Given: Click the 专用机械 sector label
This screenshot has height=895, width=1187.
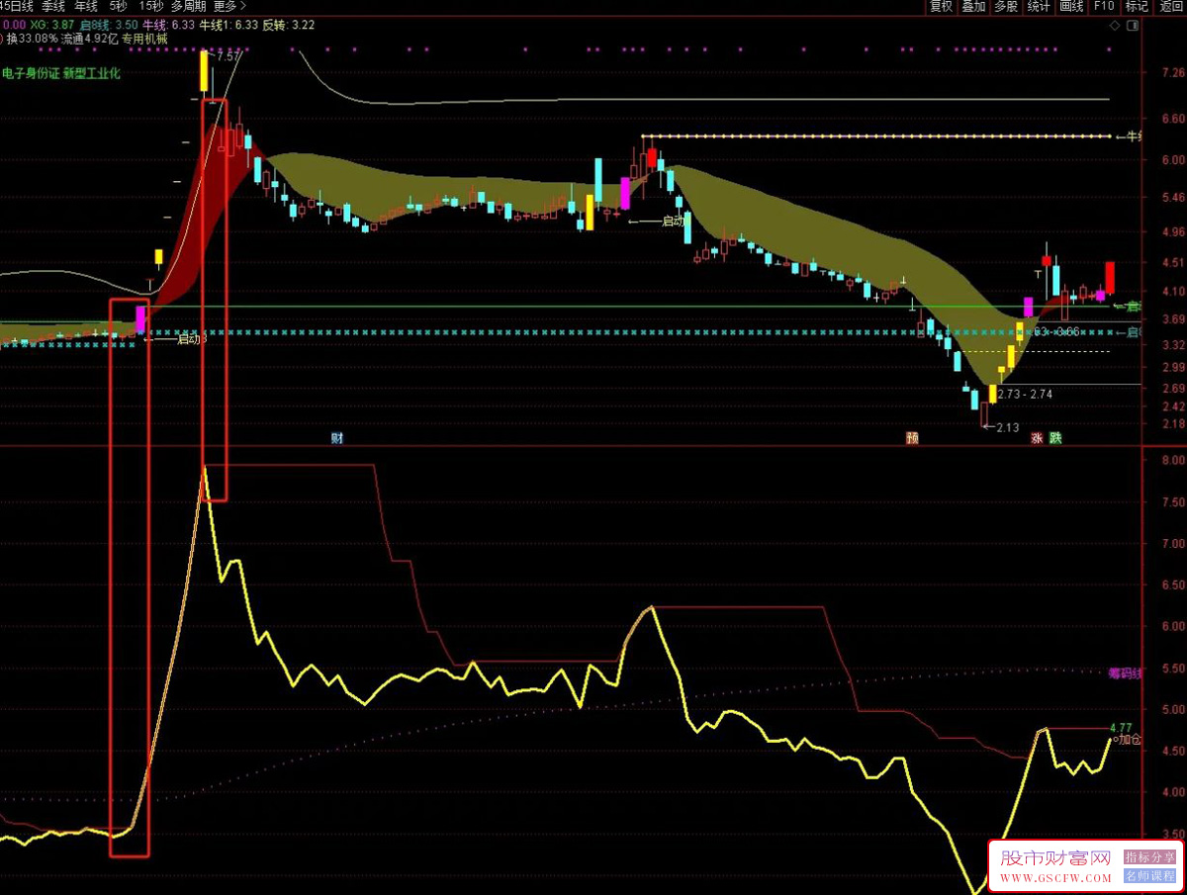Looking at the screenshot, I should [x=144, y=40].
